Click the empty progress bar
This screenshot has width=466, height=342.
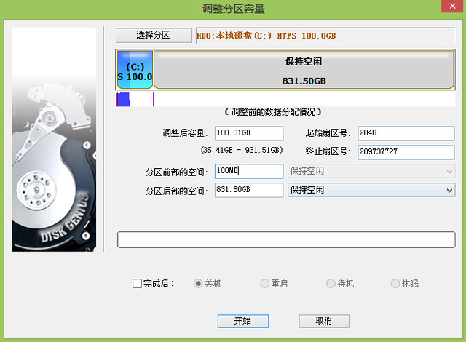286,240
